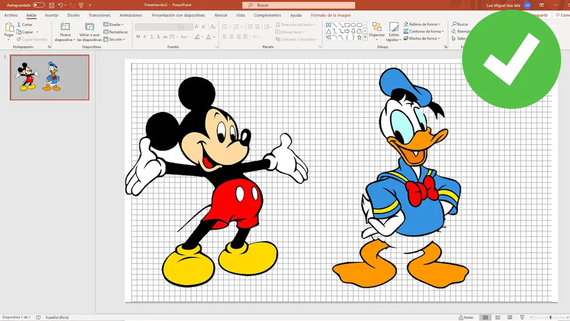Click the Organizar button

pos(377,31)
